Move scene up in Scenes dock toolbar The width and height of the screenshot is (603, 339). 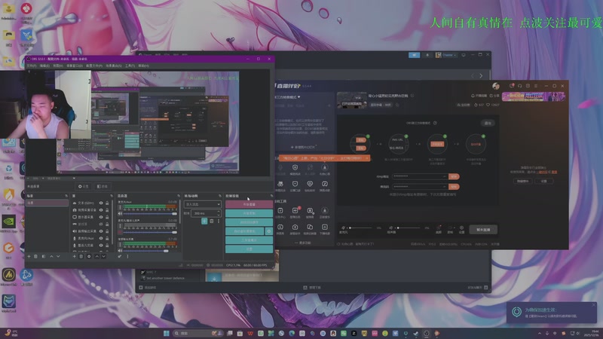[51, 256]
